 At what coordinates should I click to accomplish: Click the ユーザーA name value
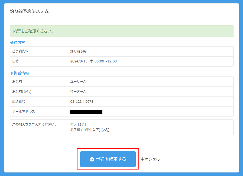tap(78, 82)
